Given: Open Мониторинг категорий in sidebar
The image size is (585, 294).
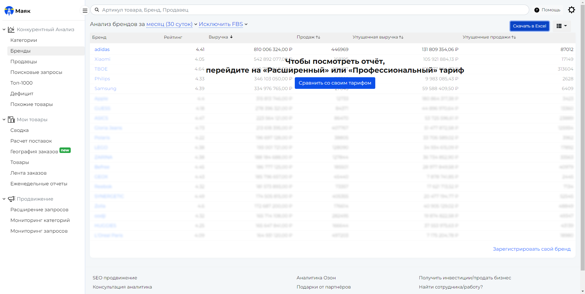Looking at the screenshot, I should point(40,220).
